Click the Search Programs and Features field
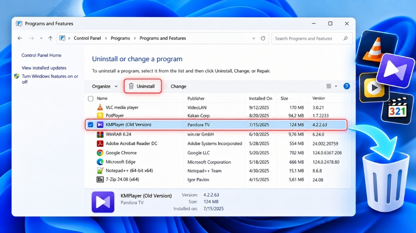The width and height of the screenshot is (416, 233). tap(312, 38)
